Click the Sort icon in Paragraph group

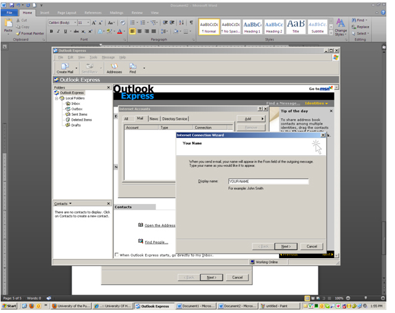[x=181, y=23]
